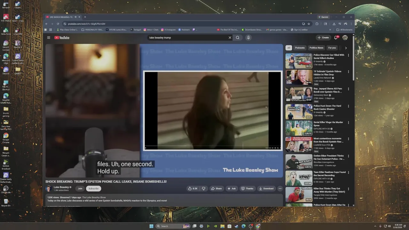The width and height of the screenshot is (409, 230).
Task: Open options for Police Discover Car video
Action: tap(348, 55)
